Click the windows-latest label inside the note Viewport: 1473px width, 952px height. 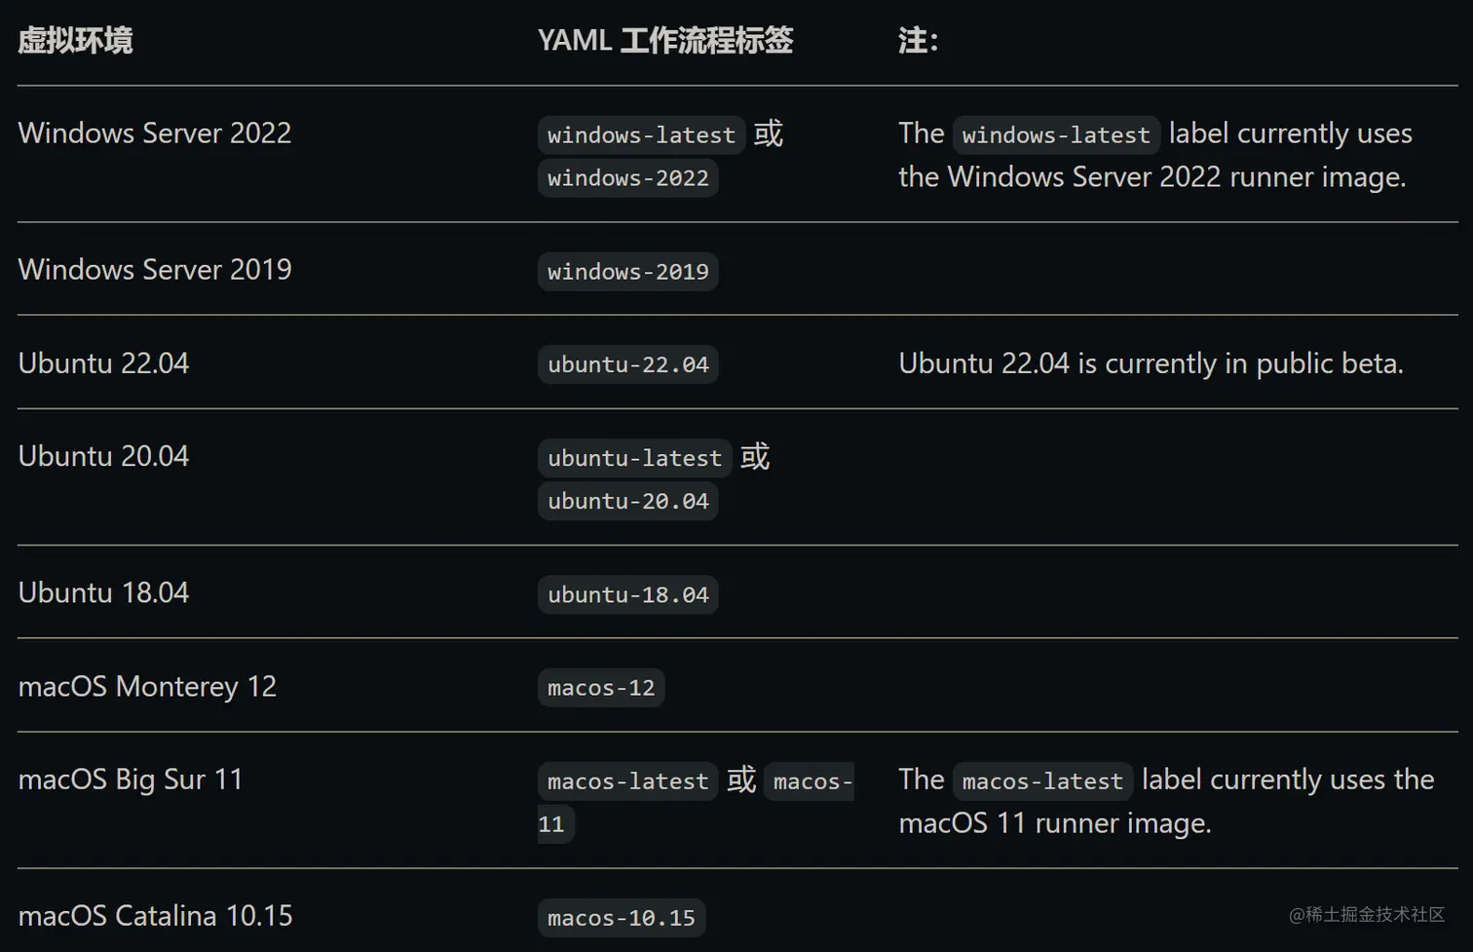point(1056,134)
